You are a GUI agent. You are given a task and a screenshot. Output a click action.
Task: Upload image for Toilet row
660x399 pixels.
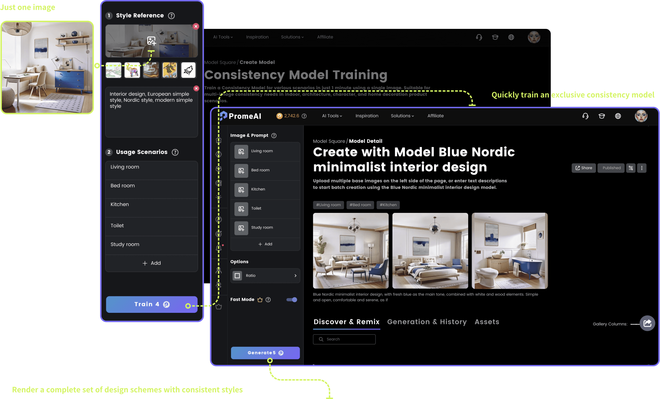(241, 209)
